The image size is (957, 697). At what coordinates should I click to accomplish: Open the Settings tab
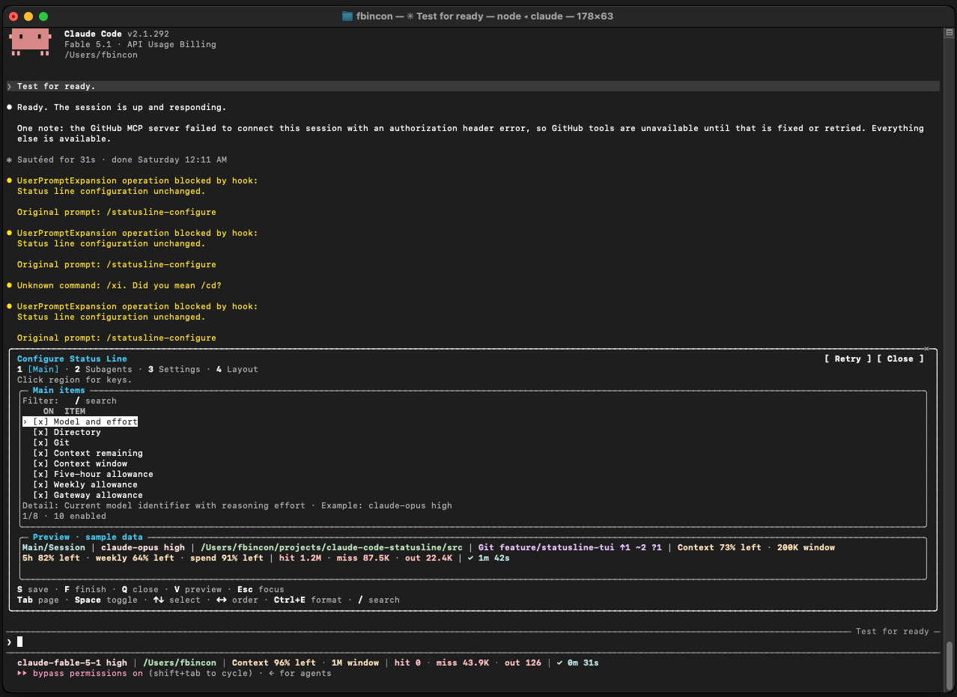coord(174,369)
